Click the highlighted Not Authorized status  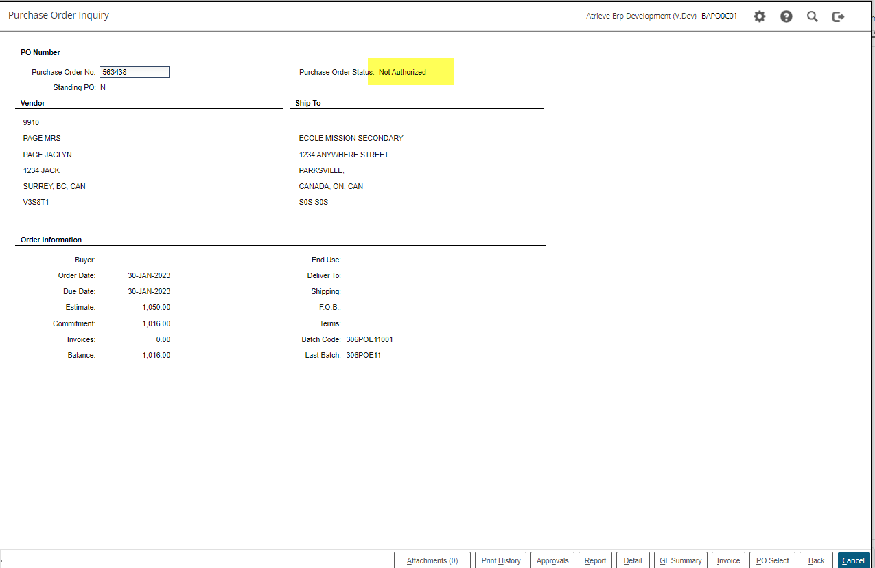point(403,72)
